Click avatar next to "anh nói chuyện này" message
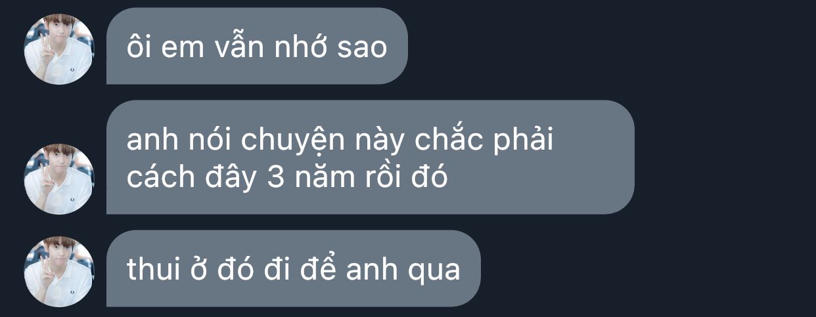The height and width of the screenshot is (317, 816). point(59,179)
